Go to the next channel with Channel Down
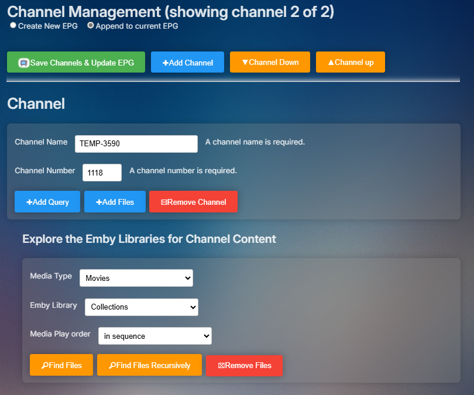474x395 pixels. 270,62
